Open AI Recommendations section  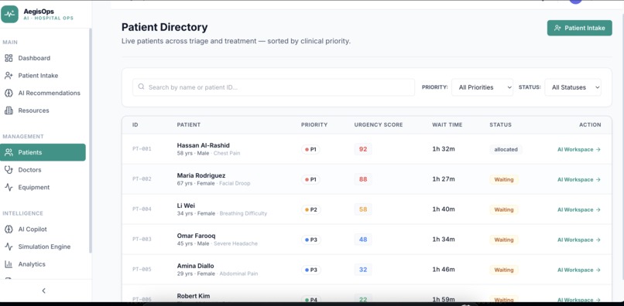pyautogui.click(x=43, y=93)
